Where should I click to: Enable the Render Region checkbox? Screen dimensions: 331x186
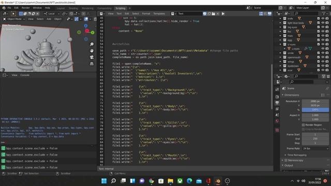tap(304, 125)
